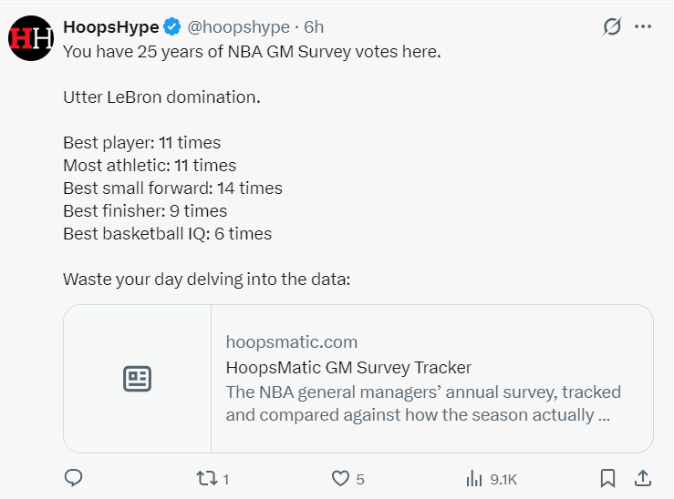This screenshot has height=499, width=674.
Task: Click the reply speech bubble icon
Action: 74,478
